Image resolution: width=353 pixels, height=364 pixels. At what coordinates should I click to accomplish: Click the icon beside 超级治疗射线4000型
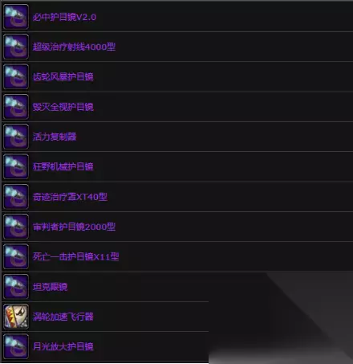coord(16,47)
